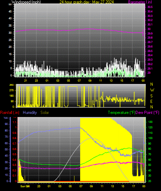The width and height of the screenshot is (161, 191).
Task: Click the 30.5 barometer scale value
Action: pyautogui.click(x=150, y=7)
